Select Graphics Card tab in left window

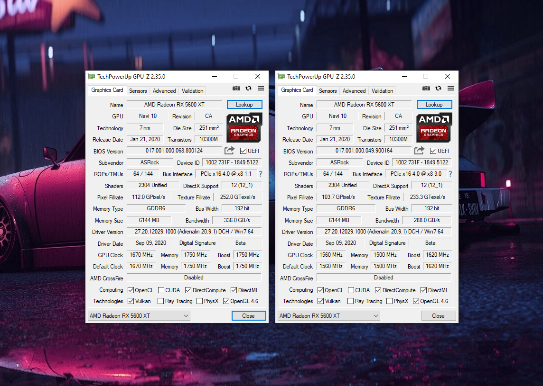107,90
